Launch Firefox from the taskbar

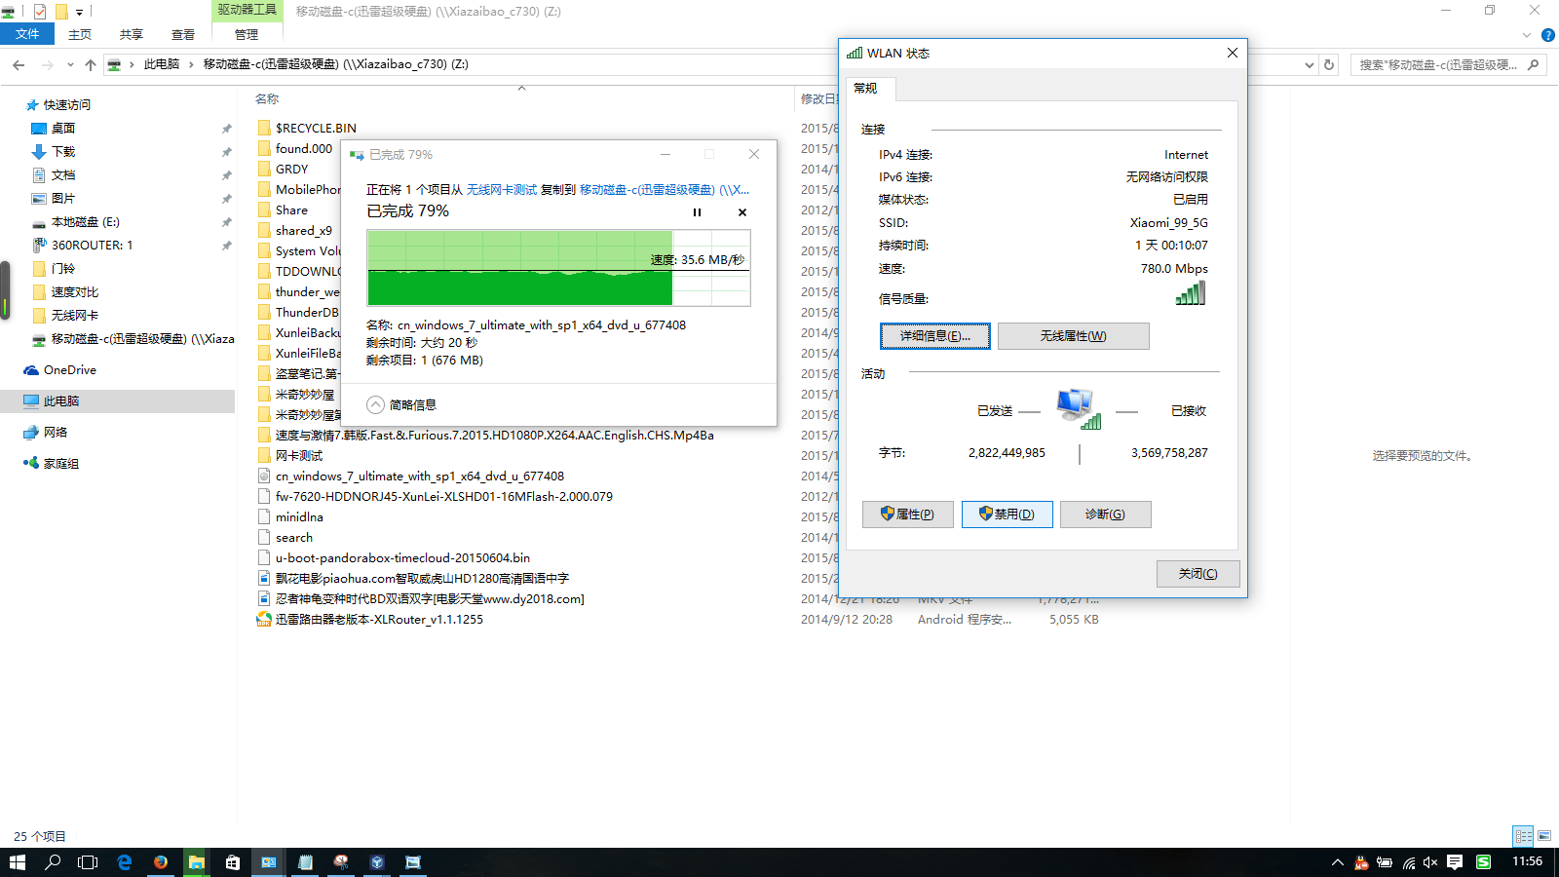click(161, 862)
